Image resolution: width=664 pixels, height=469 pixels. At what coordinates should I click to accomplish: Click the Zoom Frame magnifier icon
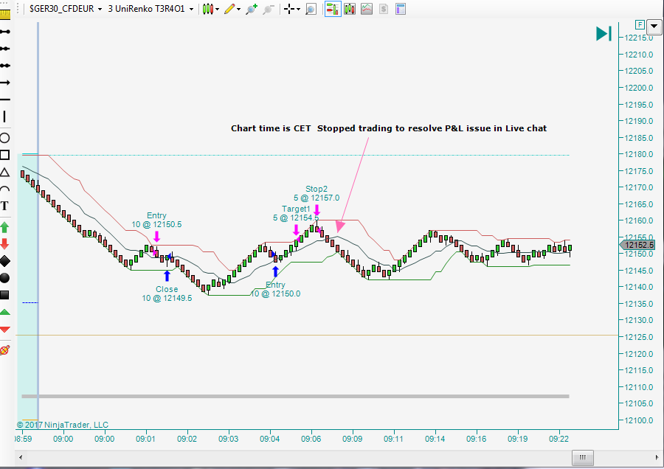[311, 8]
